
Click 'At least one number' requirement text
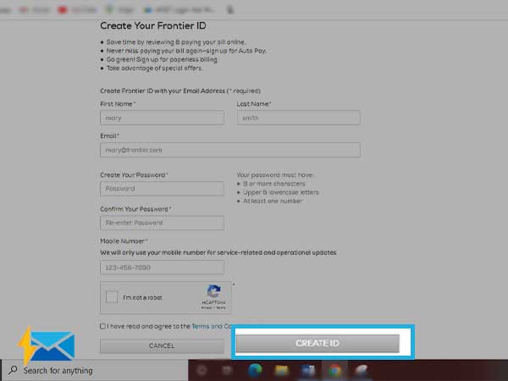pyautogui.click(x=273, y=202)
